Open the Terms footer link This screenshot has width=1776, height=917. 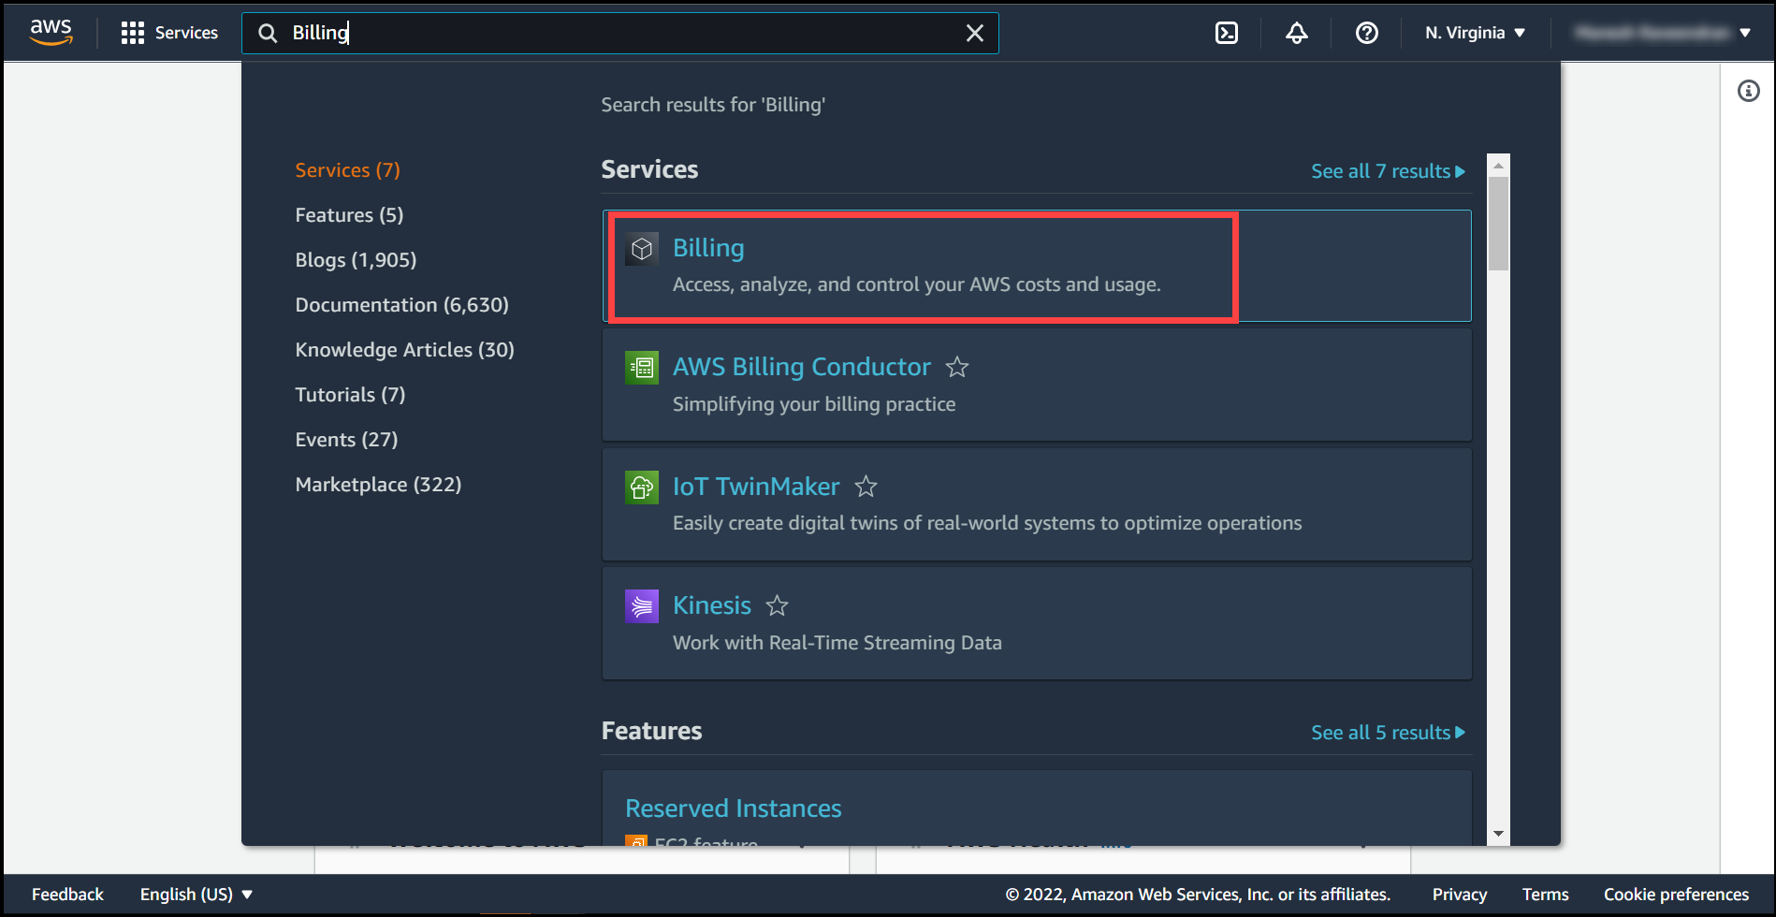(x=1546, y=895)
